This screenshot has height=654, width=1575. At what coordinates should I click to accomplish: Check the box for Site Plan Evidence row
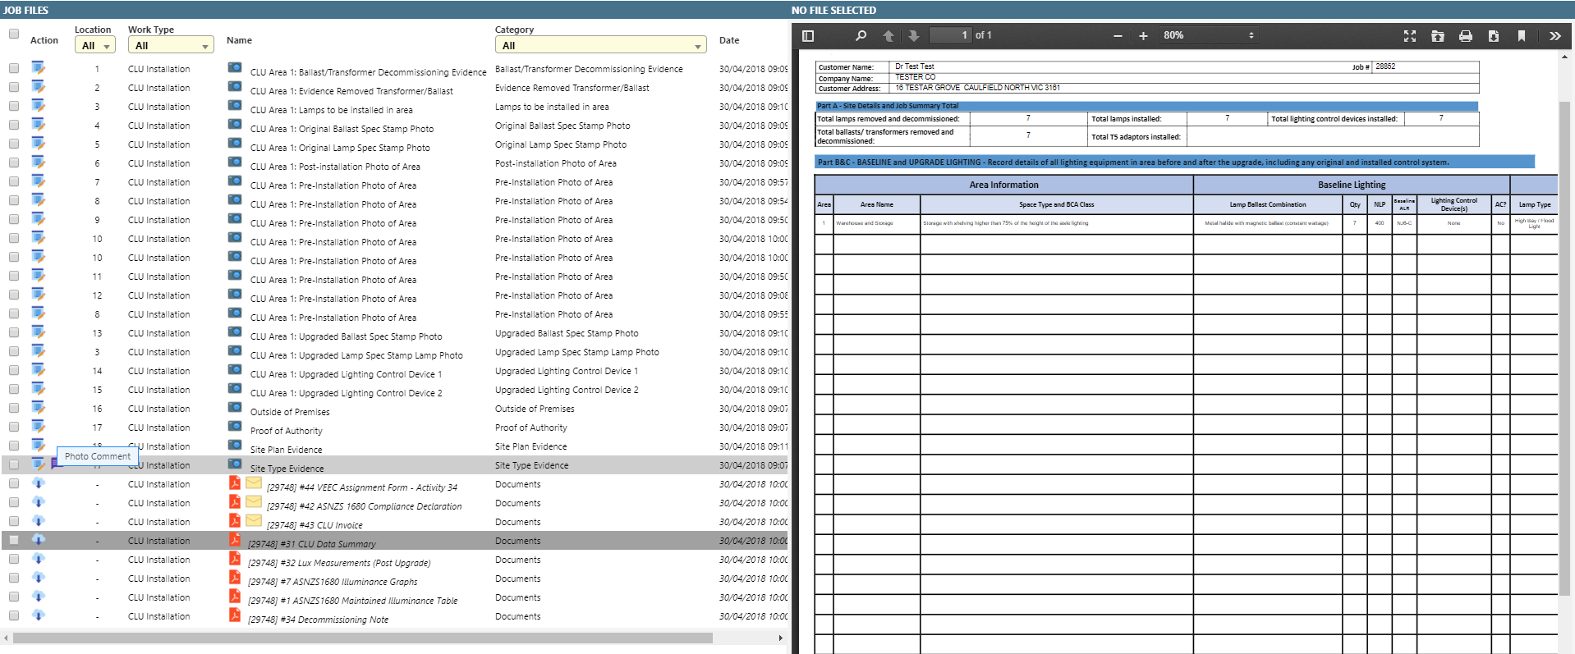(14, 446)
